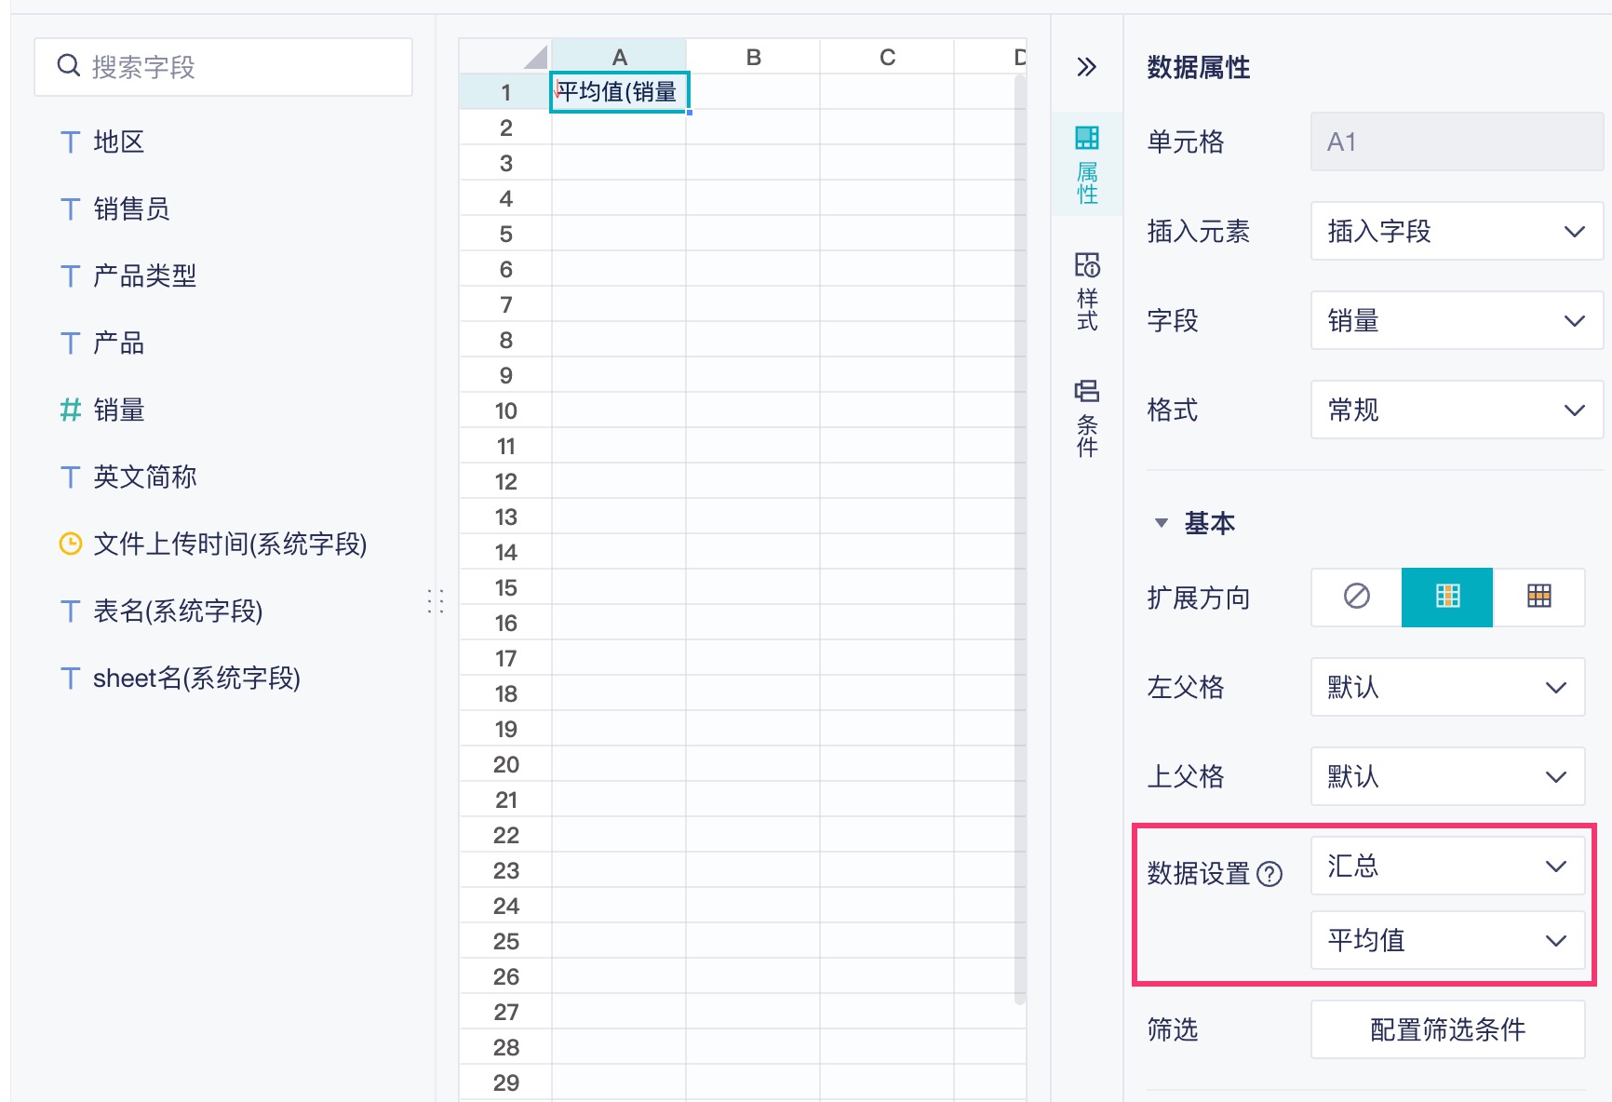Select no-expansion direction option
1612x1102 pixels.
coord(1356,597)
